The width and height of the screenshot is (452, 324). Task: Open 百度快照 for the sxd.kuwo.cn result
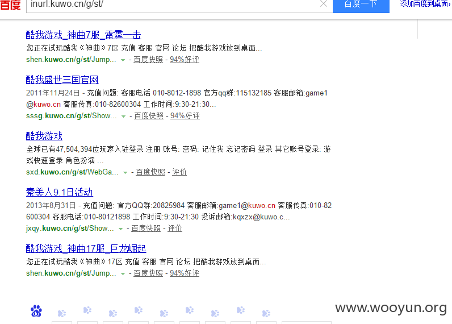click(x=150, y=172)
